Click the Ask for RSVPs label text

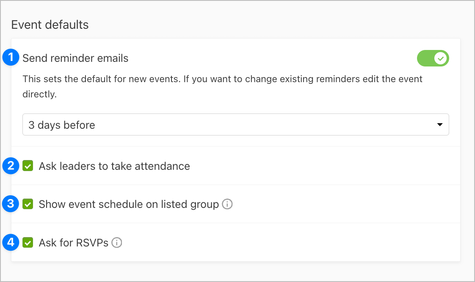click(x=74, y=243)
